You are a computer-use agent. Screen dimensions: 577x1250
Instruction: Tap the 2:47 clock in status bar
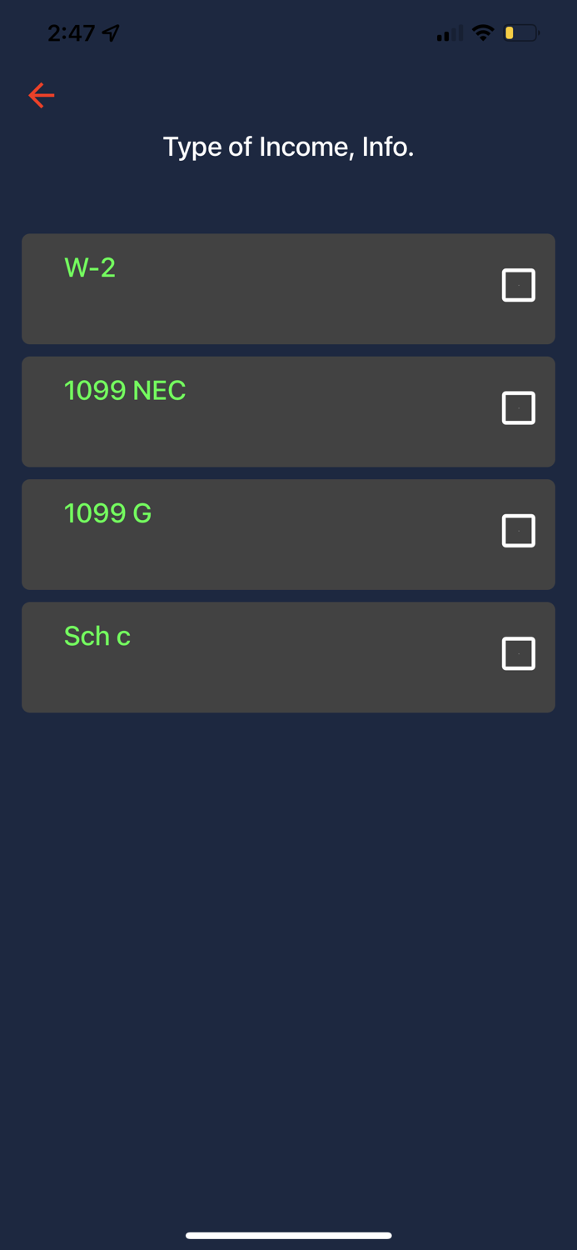coord(72,33)
